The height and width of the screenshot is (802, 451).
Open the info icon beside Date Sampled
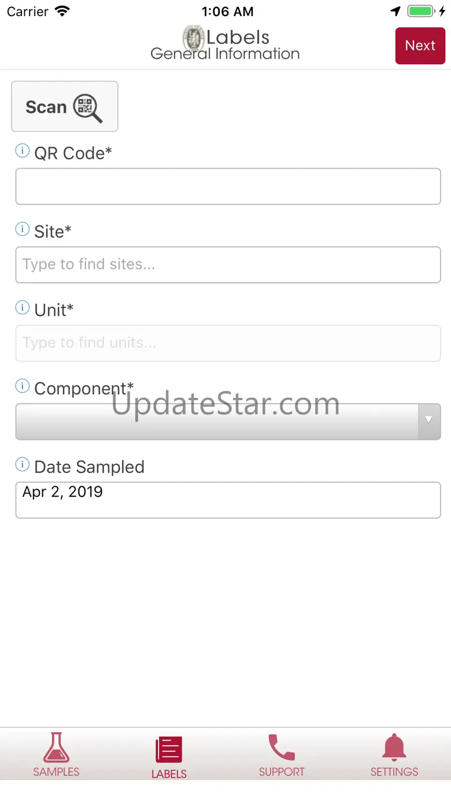tap(22, 465)
